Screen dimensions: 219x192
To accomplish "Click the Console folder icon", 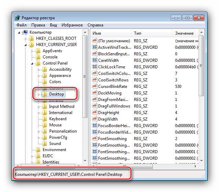I will (38, 57).
